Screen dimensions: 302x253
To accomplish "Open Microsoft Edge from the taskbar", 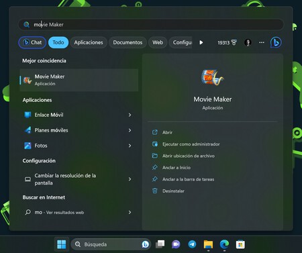I will [224, 244].
